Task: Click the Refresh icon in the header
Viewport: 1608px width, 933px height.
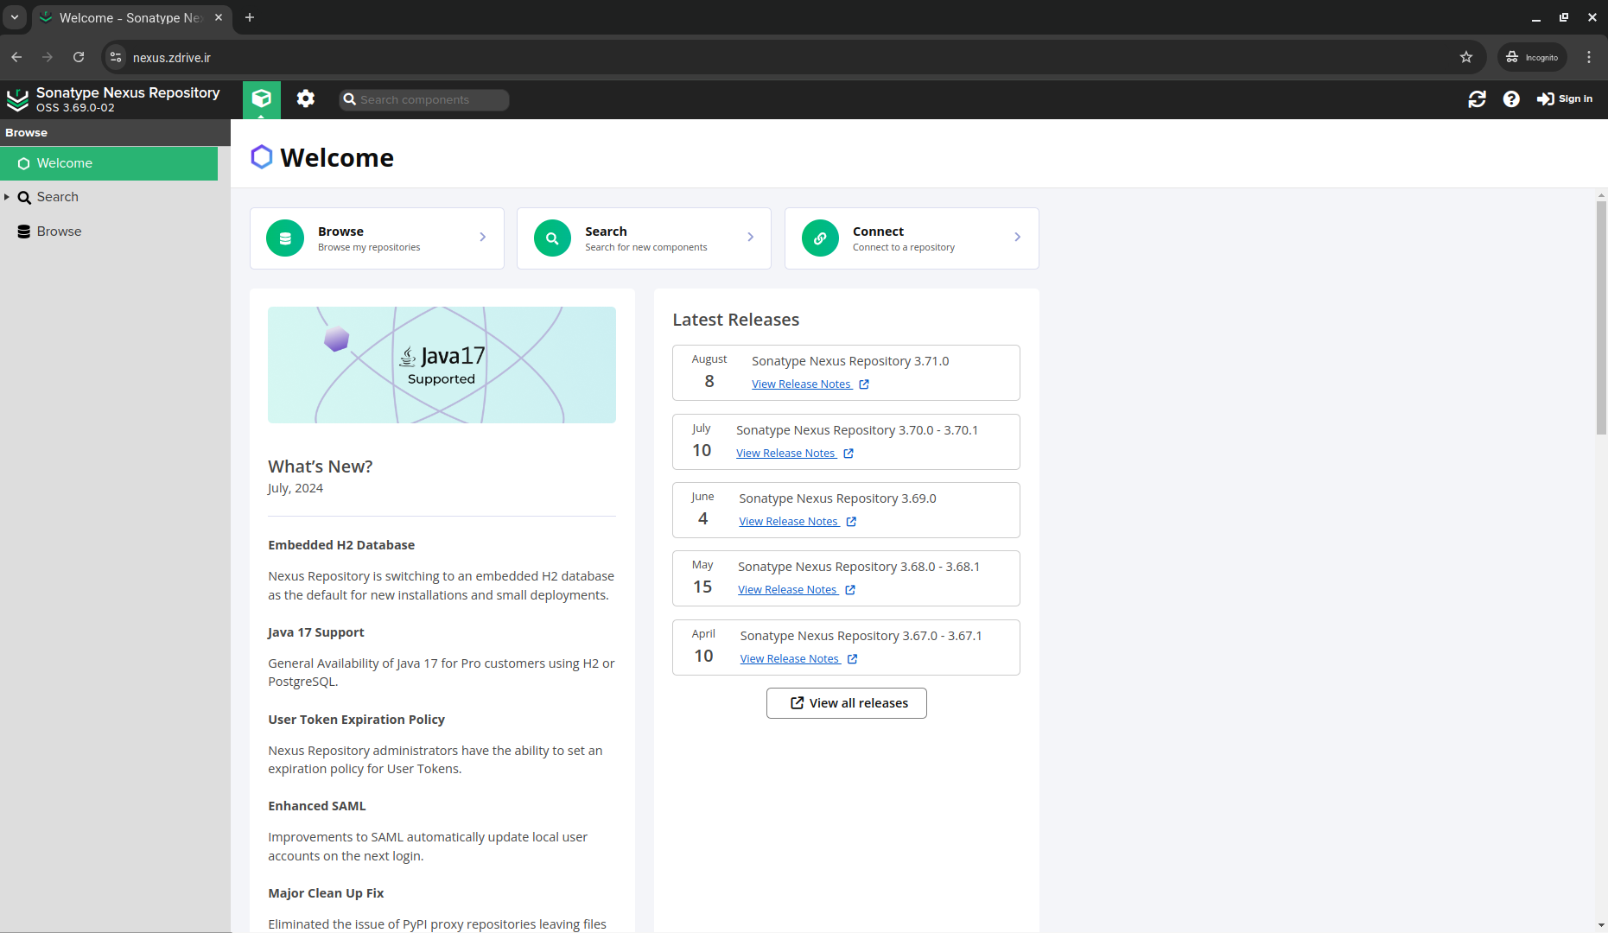Action: (1478, 99)
